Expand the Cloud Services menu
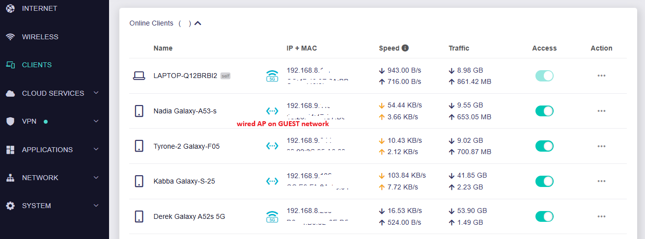This screenshot has height=239, width=645. click(96, 93)
